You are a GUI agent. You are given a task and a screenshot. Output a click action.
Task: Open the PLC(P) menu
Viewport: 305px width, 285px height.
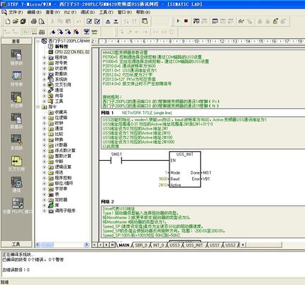pyautogui.click(x=70, y=12)
